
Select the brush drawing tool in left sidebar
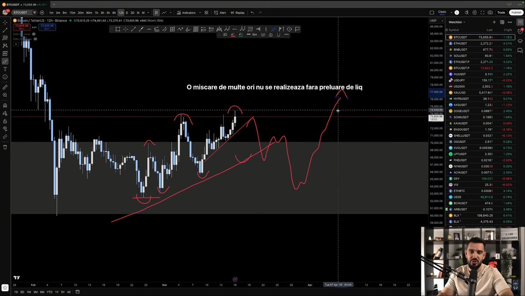(x=5, y=61)
